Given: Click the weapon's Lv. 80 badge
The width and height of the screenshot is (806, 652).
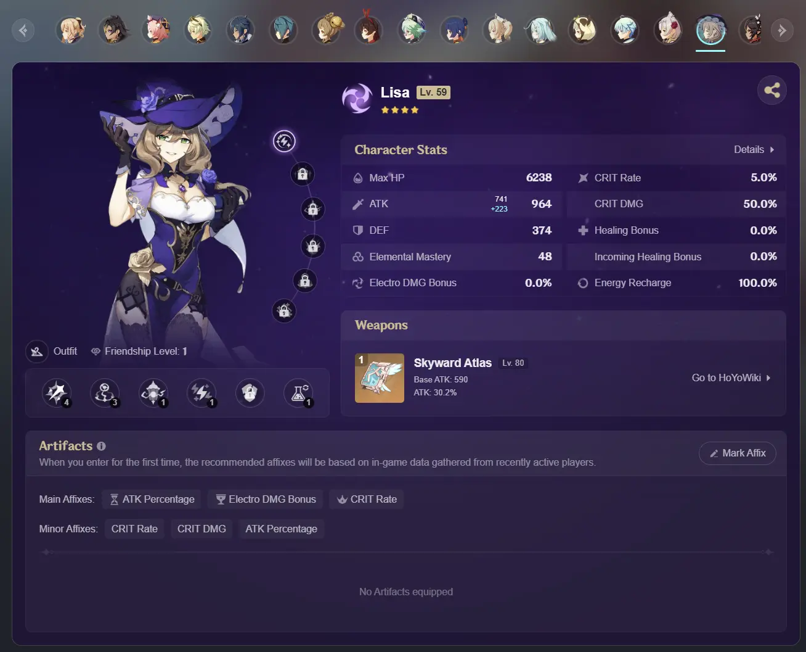Looking at the screenshot, I should 513,363.
